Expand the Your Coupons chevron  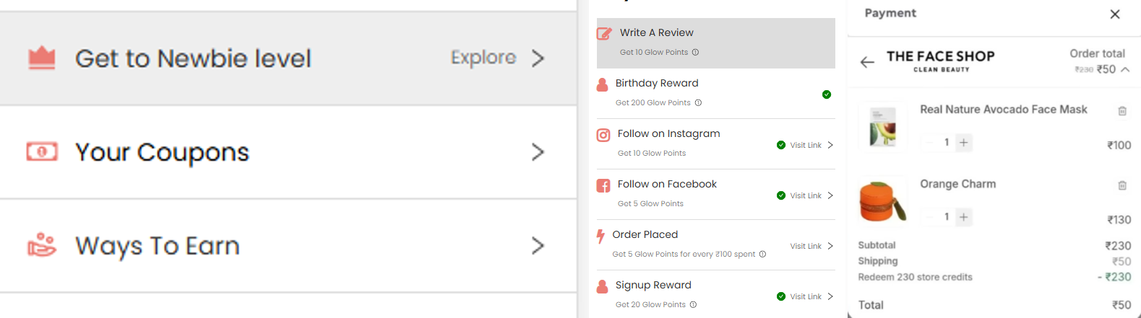[x=538, y=152]
